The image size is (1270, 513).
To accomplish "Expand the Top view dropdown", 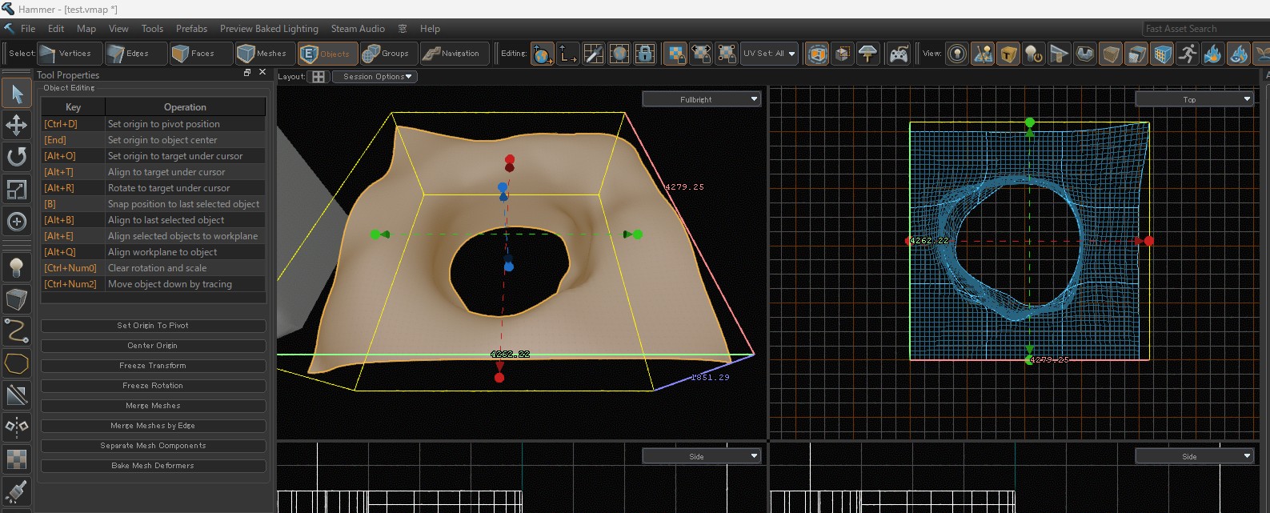I will click(1194, 99).
